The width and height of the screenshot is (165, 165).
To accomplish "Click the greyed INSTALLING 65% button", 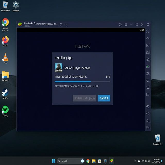I will 85,98.
